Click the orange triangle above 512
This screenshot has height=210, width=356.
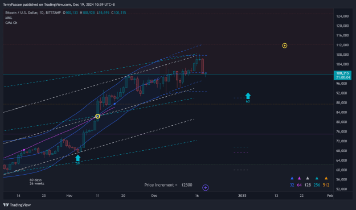point(326,178)
